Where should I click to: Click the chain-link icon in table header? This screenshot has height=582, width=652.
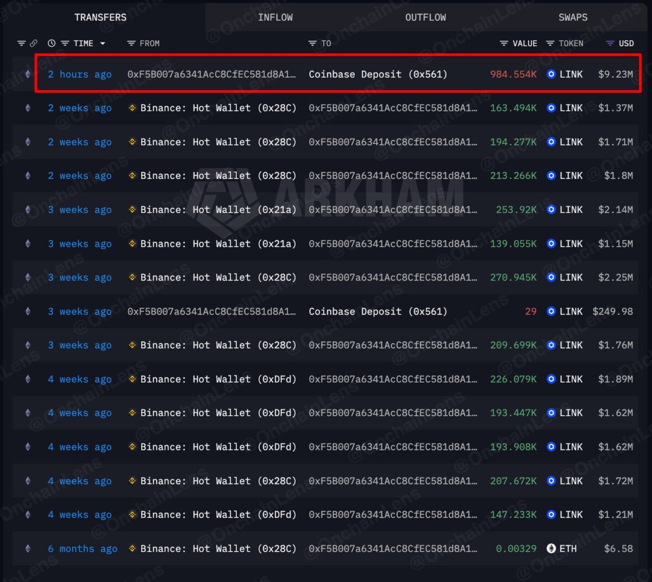[34, 43]
